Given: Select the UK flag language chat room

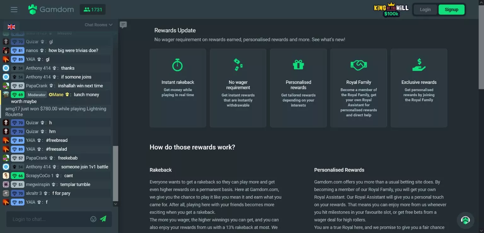Looking at the screenshot, I should 11,27.
